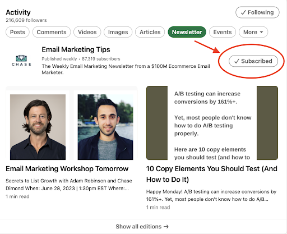Switch to the Articles filter
Image resolution: width=287 pixels, height=234 pixels.
(150, 32)
